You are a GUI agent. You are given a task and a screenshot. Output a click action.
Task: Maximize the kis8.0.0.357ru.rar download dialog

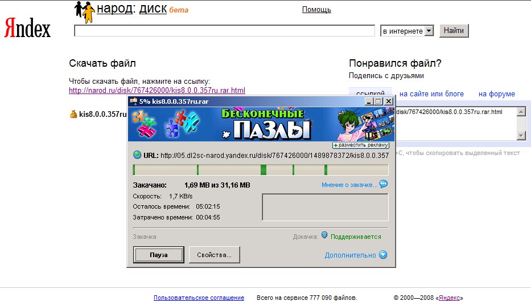point(378,101)
